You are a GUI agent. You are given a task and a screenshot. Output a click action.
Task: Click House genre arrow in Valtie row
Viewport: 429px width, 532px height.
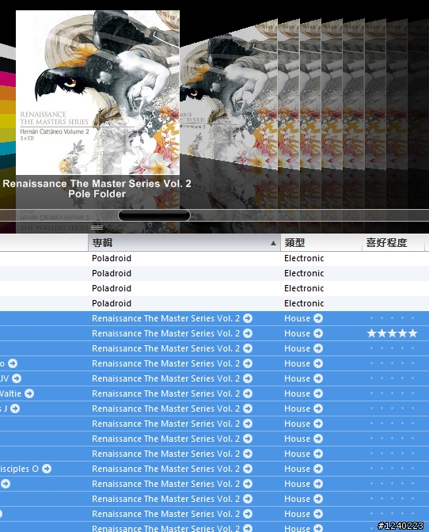pyautogui.click(x=317, y=393)
